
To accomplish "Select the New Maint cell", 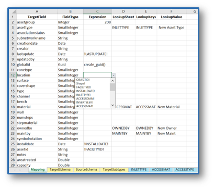I will click(x=172, y=133).
